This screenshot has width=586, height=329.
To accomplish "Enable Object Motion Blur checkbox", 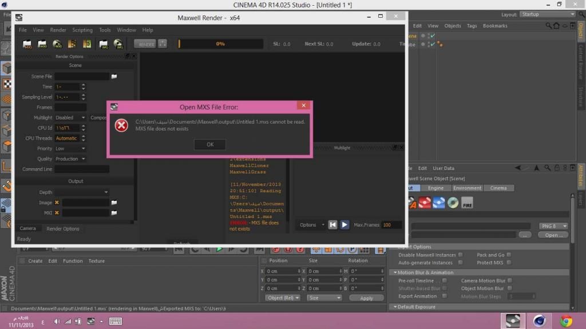I will [x=510, y=288].
